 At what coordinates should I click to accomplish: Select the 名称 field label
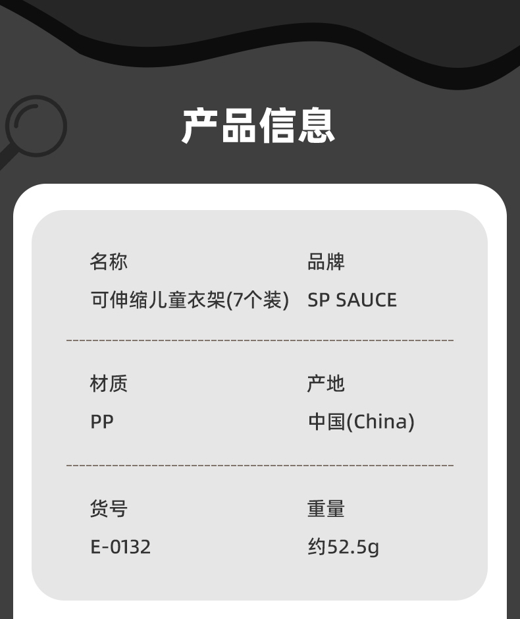(x=109, y=261)
